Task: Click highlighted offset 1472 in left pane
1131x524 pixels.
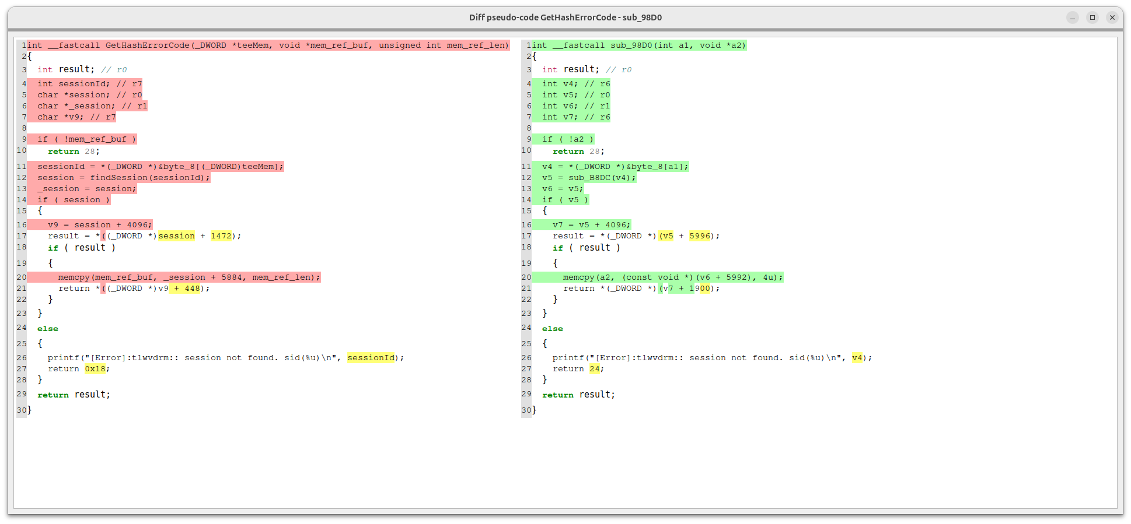Action: click(x=221, y=236)
